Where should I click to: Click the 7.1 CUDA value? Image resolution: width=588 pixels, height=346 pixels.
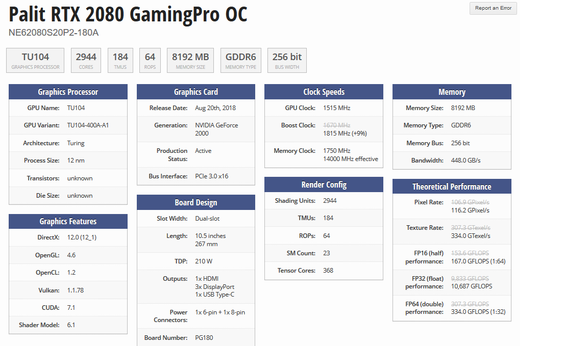point(71,307)
